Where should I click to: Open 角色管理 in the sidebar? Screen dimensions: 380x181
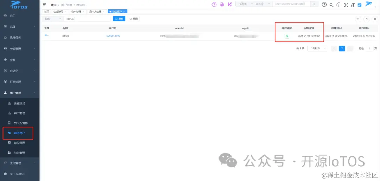coord(20,153)
